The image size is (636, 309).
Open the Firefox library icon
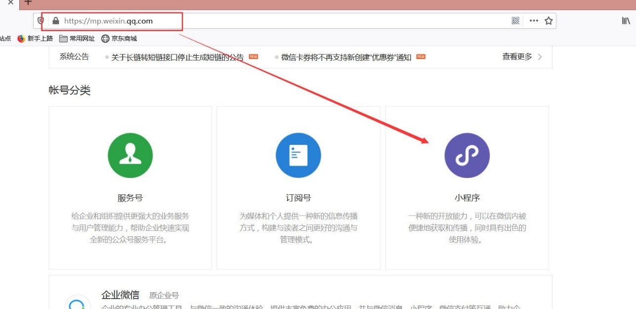tap(626, 21)
